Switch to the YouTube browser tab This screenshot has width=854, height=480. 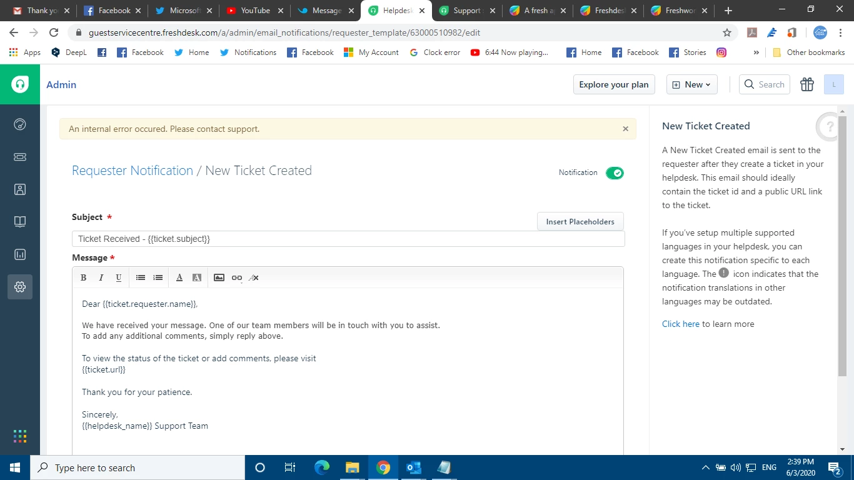[255, 11]
